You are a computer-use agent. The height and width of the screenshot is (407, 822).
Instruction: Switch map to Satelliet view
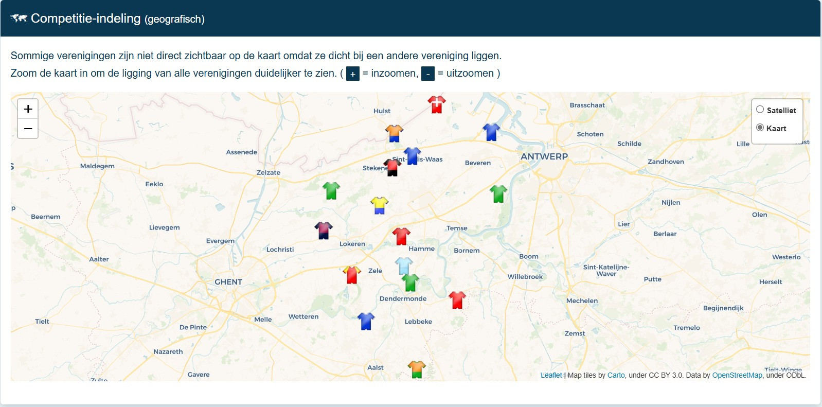point(760,110)
